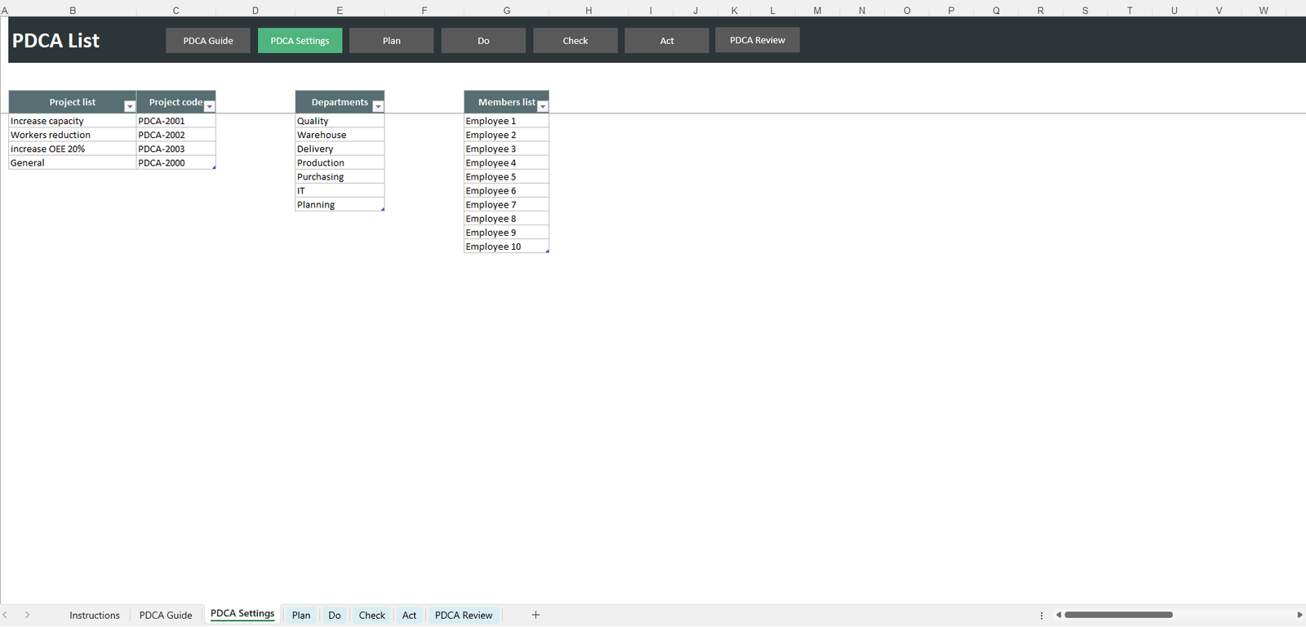1306x627 pixels.
Task: Click the scroll left arrow on horizontal scrollbar
Action: [x=1059, y=615]
